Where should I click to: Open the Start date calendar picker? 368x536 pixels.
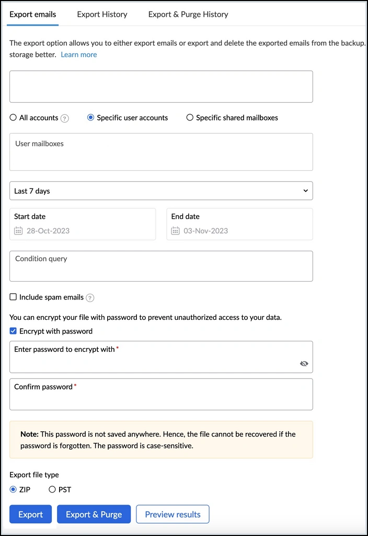point(18,230)
